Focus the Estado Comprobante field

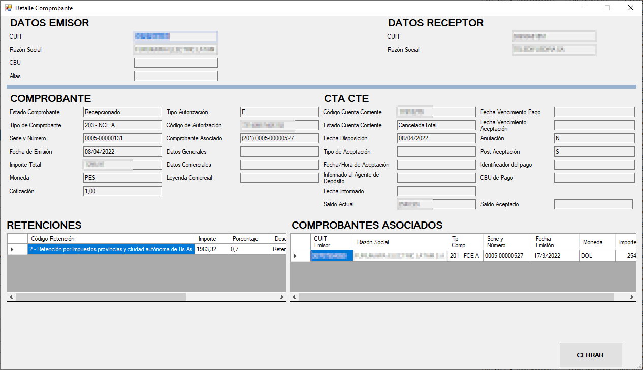click(x=122, y=112)
